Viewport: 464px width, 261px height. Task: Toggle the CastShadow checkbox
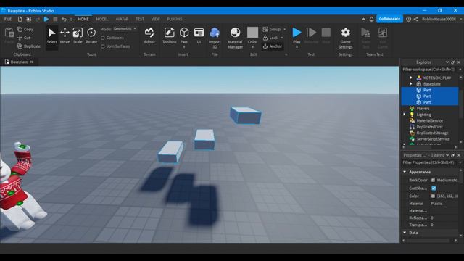click(434, 188)
